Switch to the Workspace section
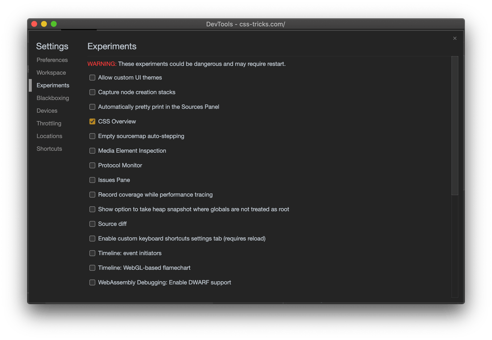 [x=51, y=72]
